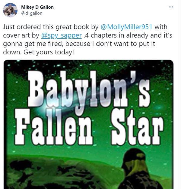Click the starry sky at the cover's top

(x=88, y=65)
